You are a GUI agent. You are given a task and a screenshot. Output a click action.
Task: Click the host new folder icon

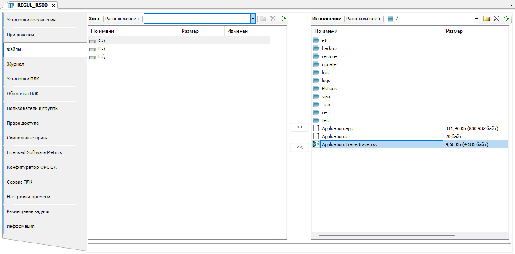(263, 19)
